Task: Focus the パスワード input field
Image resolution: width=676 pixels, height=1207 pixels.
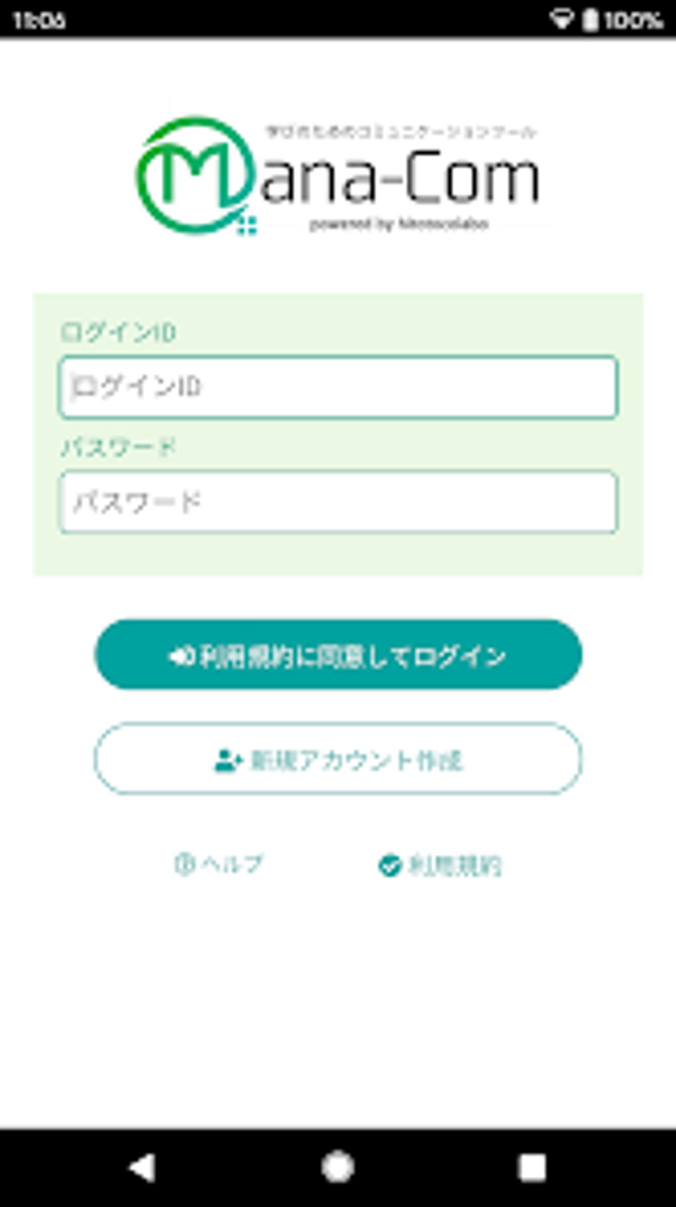Action: click(x=338, y=502)
